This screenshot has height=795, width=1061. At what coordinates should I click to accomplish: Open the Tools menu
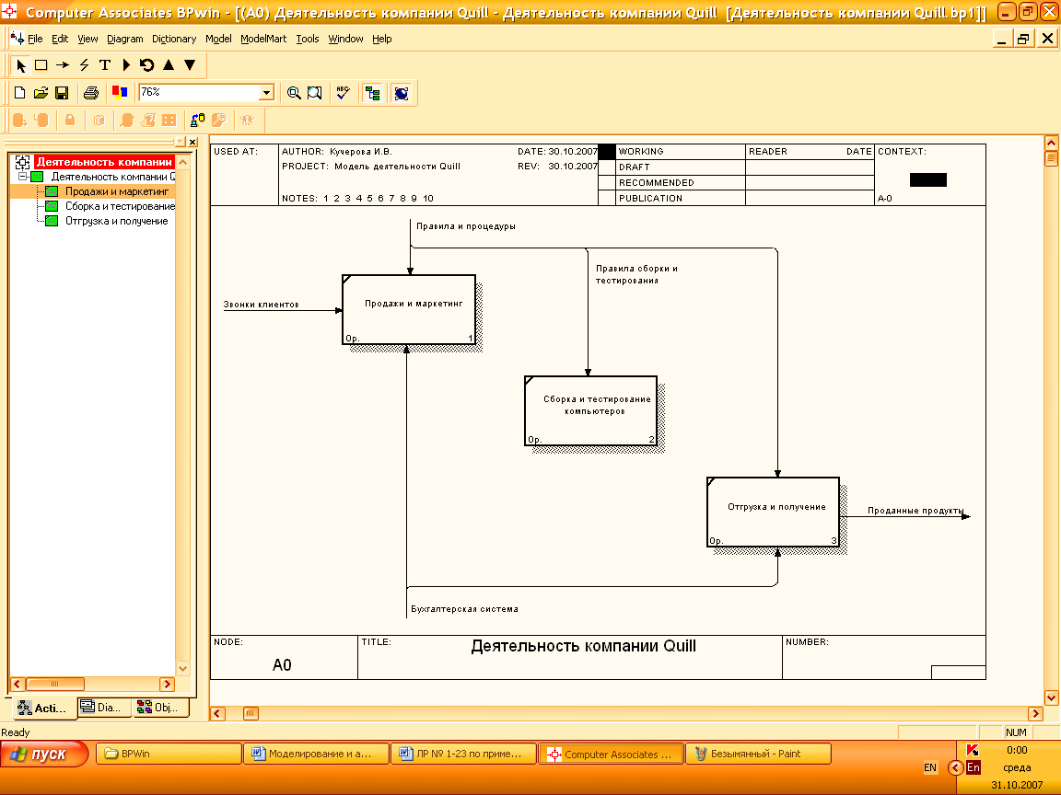(308, 40)
